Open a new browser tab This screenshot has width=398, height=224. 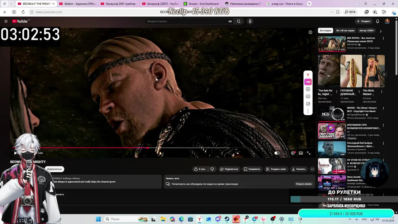[309, 4]
